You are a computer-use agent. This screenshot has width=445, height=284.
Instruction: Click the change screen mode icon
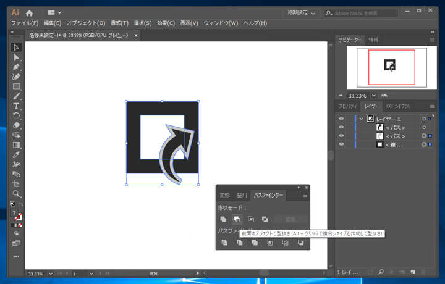(16, 243)
